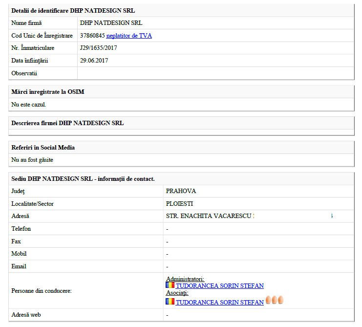362x327 pixels.
Task: Click the J29/1635/2017 registration number
Action: (98, 48)
